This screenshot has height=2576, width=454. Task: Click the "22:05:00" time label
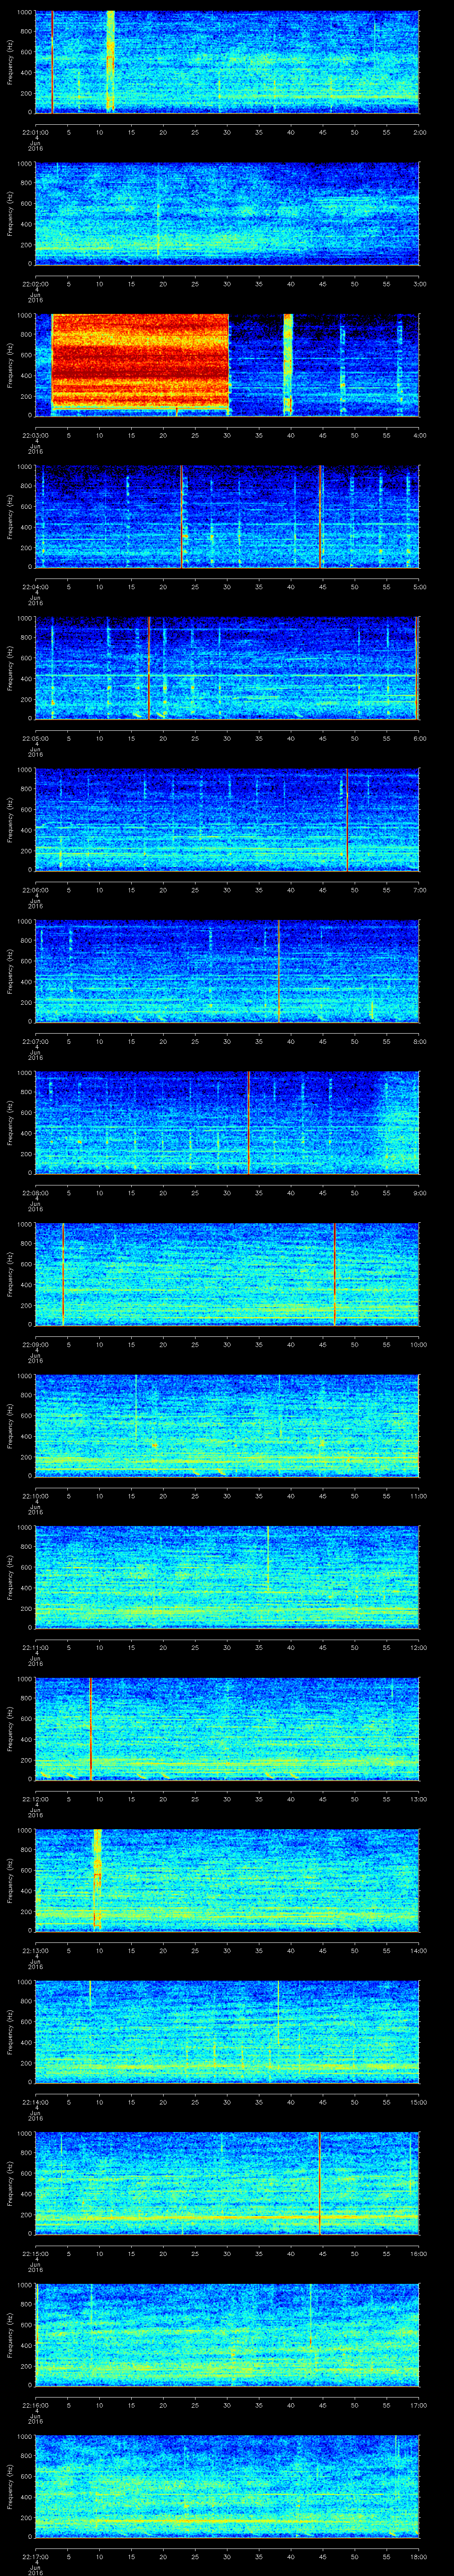[x=35, y=738]
